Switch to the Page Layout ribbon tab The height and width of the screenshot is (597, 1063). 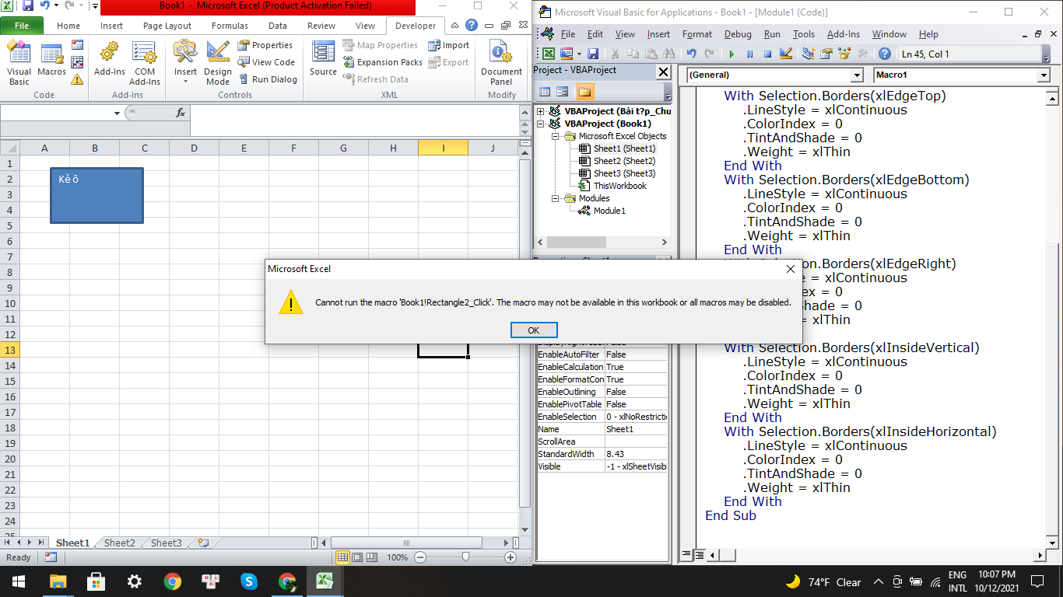tap(167, 26)
